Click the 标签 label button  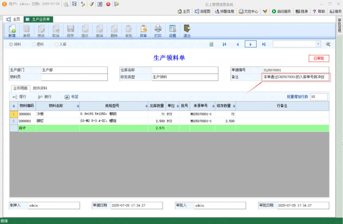tap(72, 96)
